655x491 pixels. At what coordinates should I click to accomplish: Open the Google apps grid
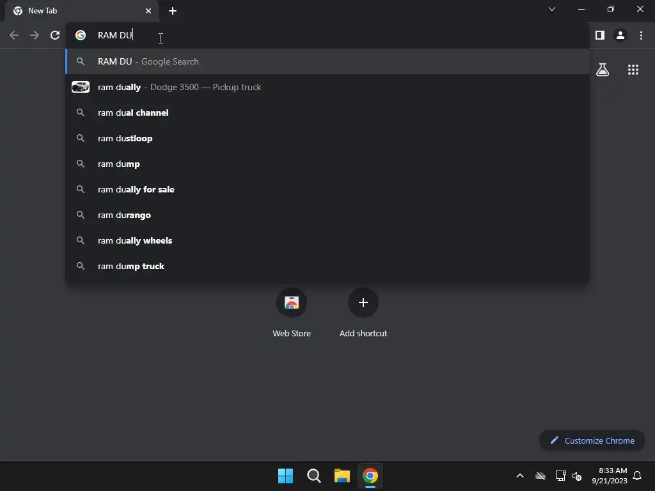click(x=633, y=70)
